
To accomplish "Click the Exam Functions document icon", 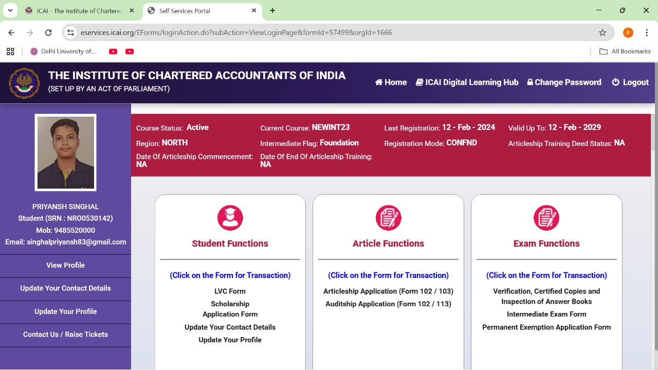I will point(546,218).
